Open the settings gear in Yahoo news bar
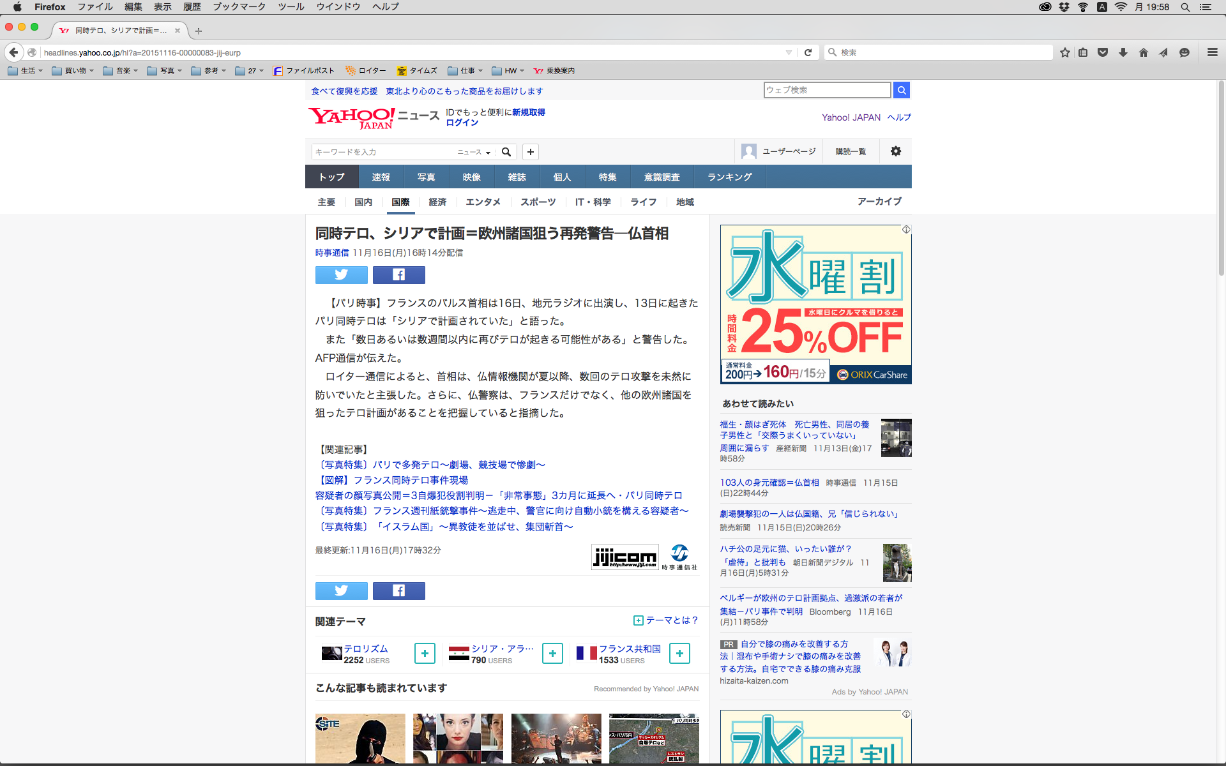 (895, 151)
